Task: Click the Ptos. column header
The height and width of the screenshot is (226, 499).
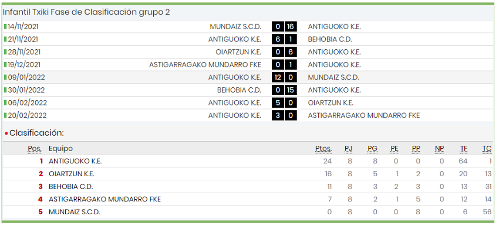Action: (323, 149)
